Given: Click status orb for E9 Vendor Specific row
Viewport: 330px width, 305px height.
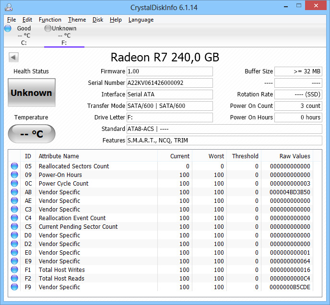Looking at the screenshot, I should point(14,261).
